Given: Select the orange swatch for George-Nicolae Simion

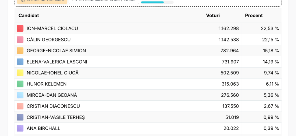Looking at the screenshot, I should point(20,51).
